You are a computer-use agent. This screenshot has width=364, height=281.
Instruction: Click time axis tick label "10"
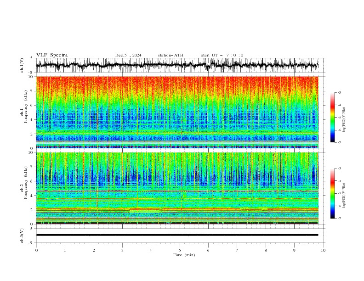point(323,250)
